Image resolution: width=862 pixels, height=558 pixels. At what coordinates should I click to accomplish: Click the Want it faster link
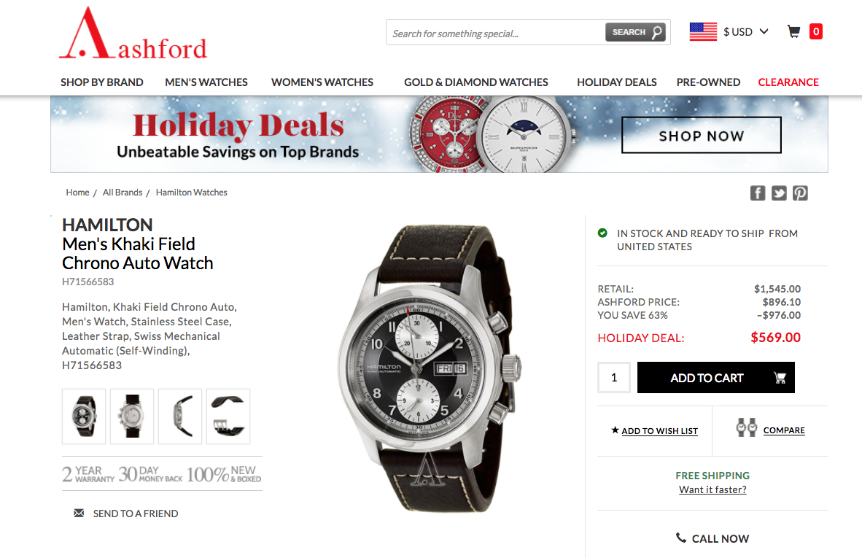[x=712, y=490]
